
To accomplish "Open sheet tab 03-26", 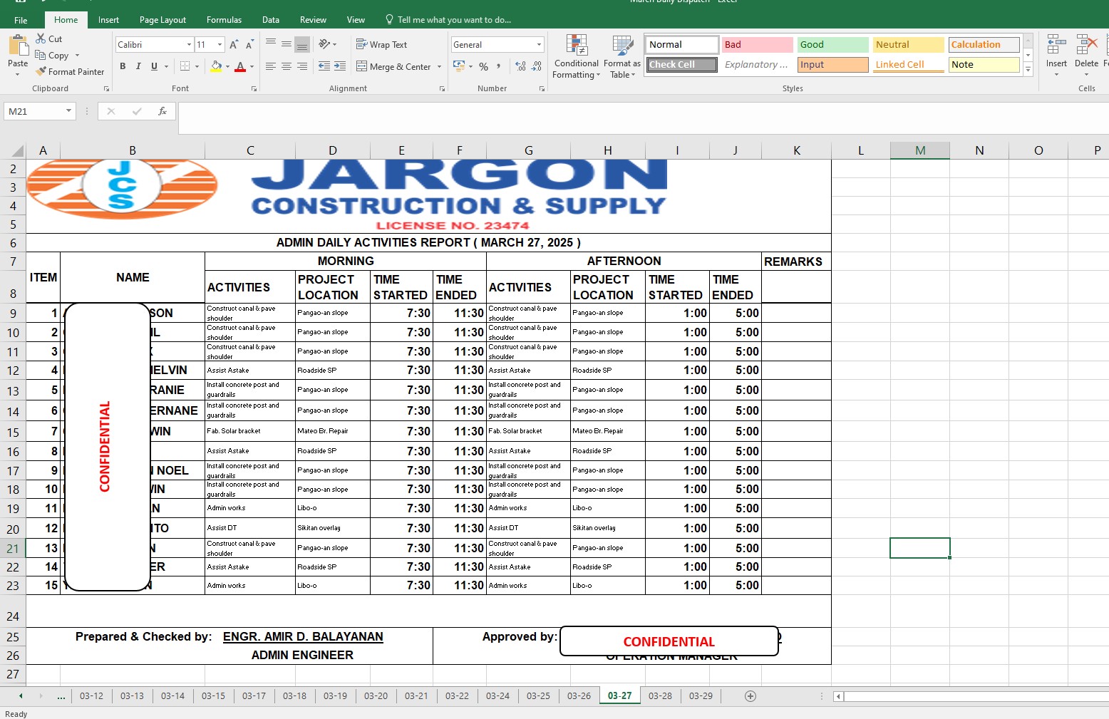I will pyautogui.click(x=579, y=696).
